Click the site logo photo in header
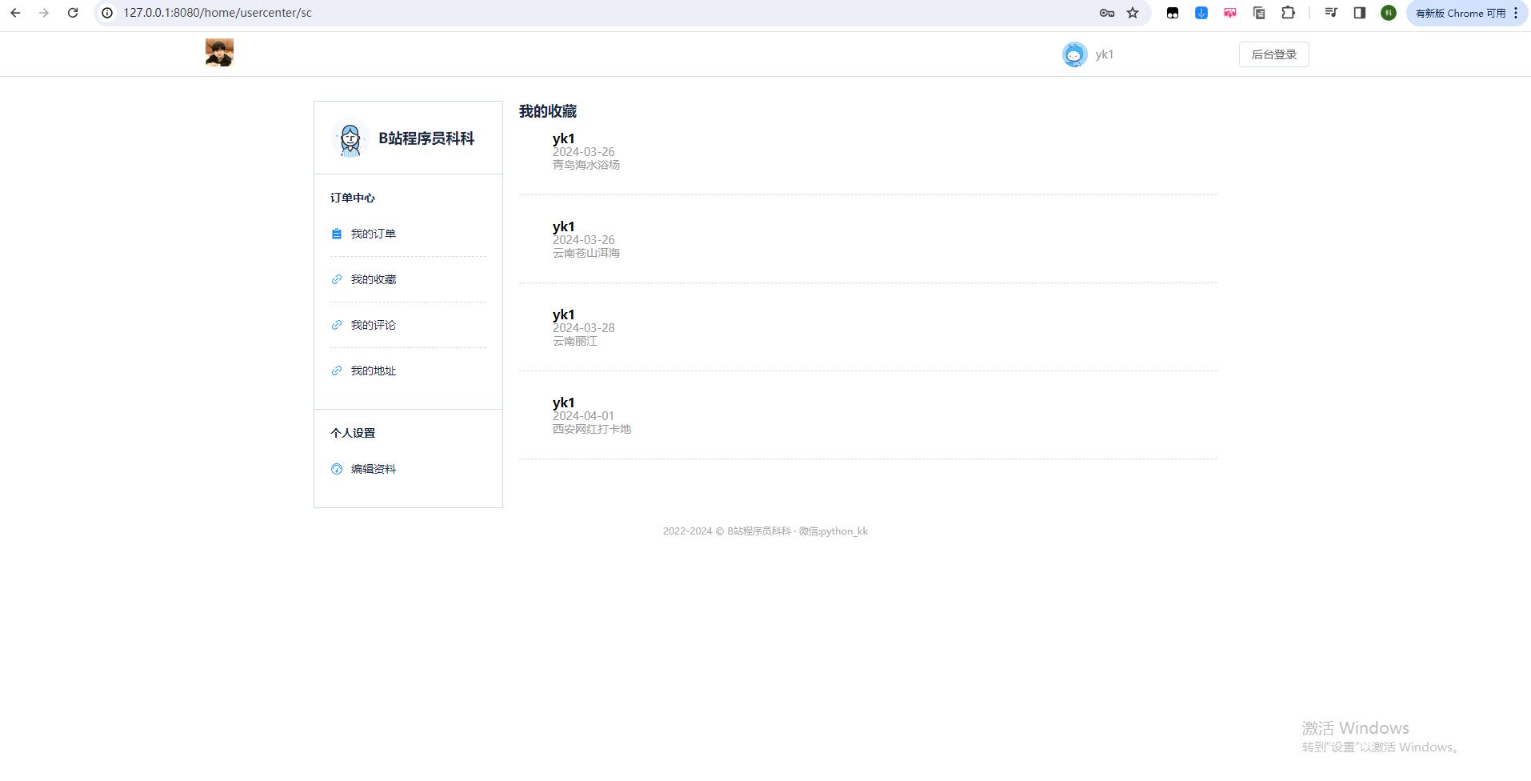This screenshot has width=1531, height=781. (219, 53)
